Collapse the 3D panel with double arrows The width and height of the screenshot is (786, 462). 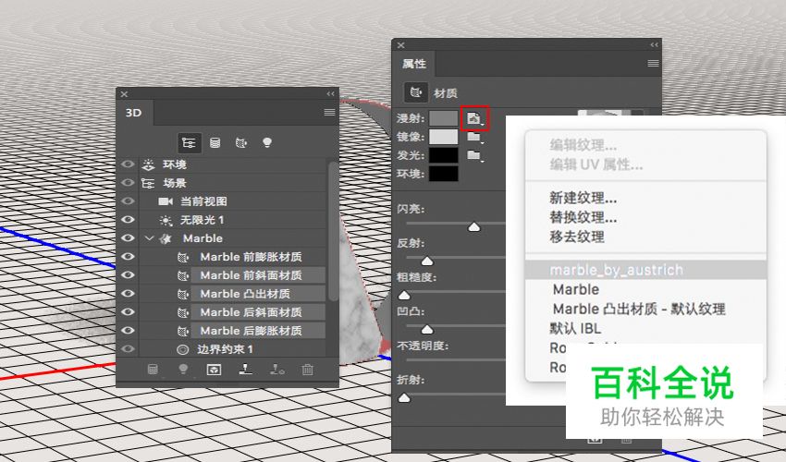pyautogui.click(x=330, y=93)
